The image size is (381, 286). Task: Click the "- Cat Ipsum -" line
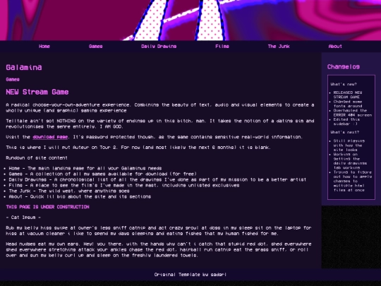[x=23, y=218]
